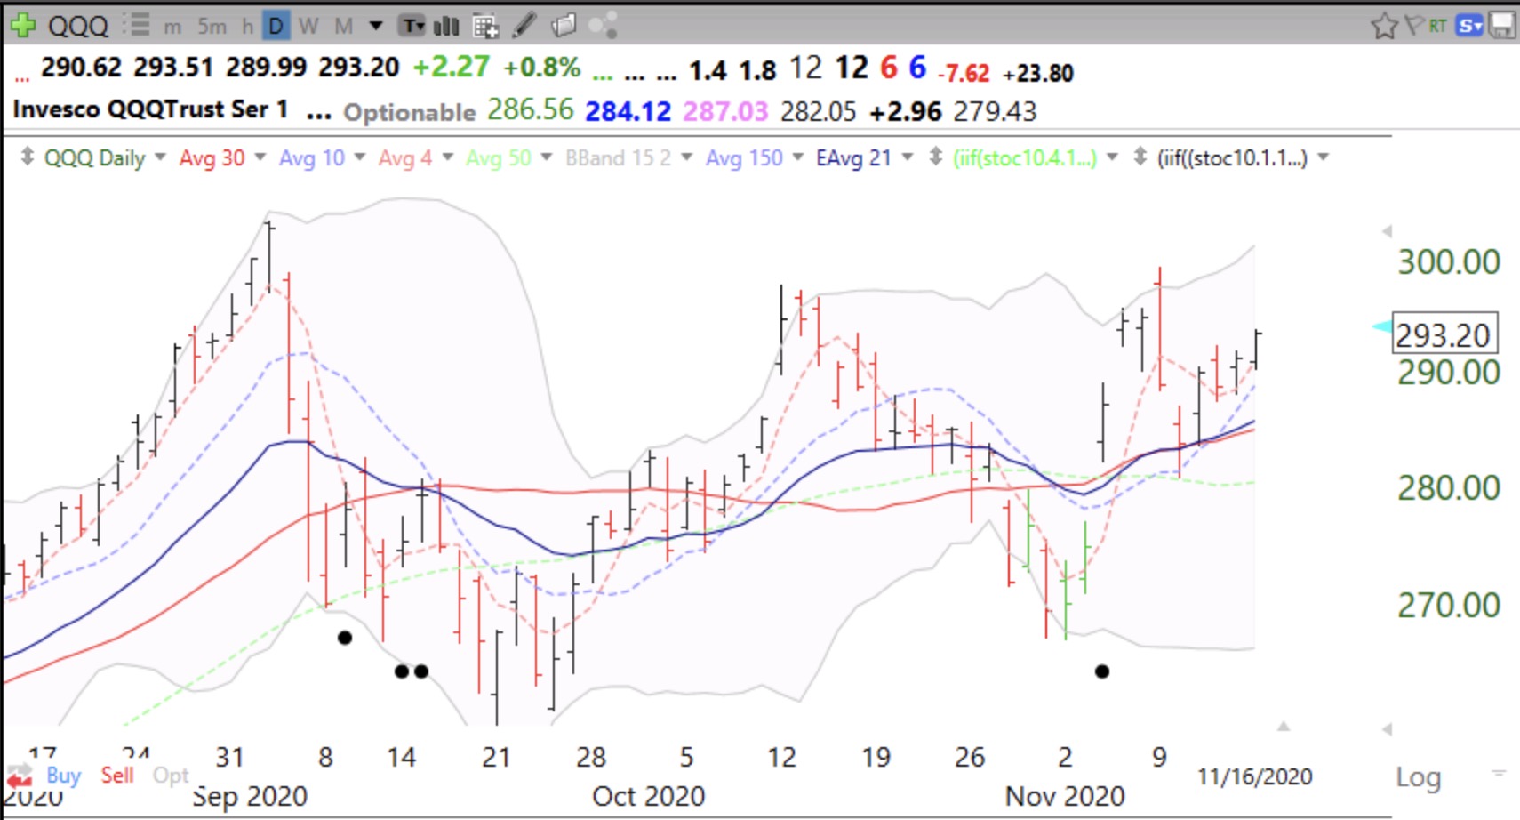Click the Oct 2020 axis label

click(x=648, y=795)
